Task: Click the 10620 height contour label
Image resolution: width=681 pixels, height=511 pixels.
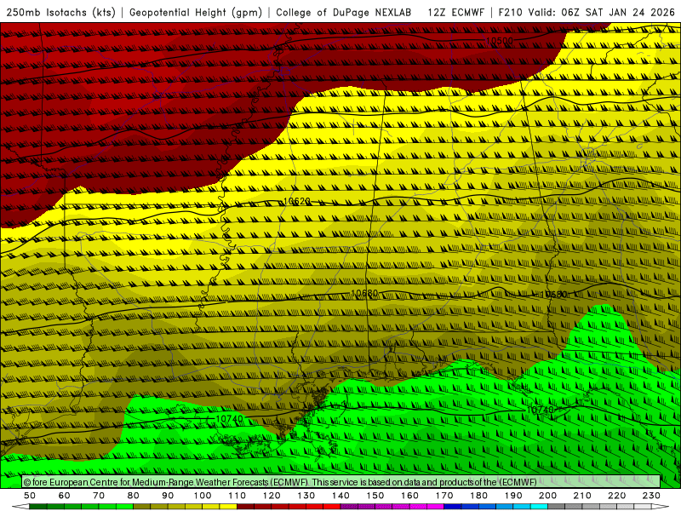Action: (296, 201)
